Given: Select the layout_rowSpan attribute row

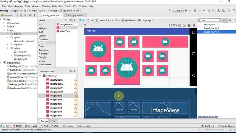Looking at the screenshot, I should click(216, 28).
